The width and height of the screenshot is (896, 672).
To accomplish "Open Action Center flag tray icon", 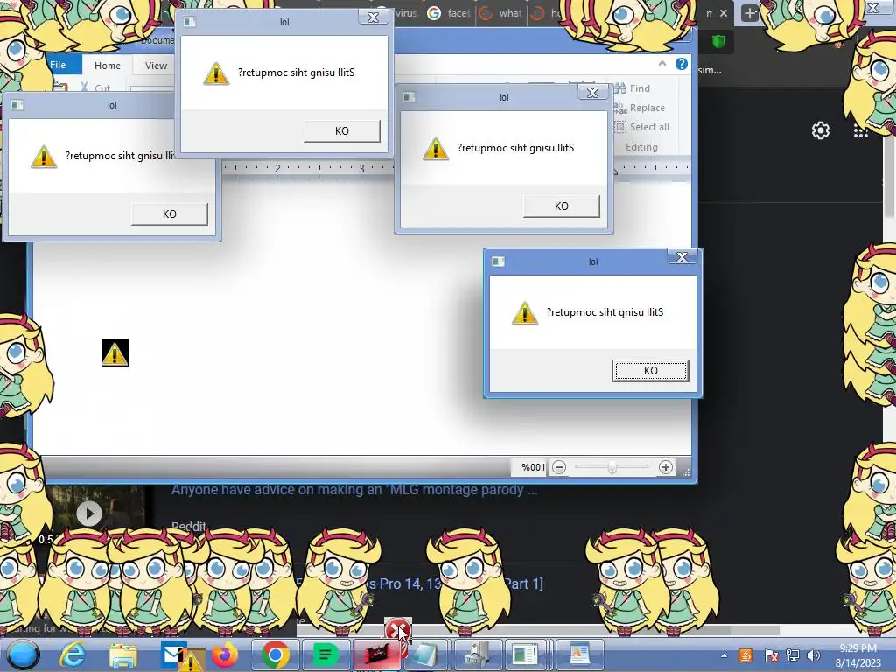I will click(x=771, y=655).
